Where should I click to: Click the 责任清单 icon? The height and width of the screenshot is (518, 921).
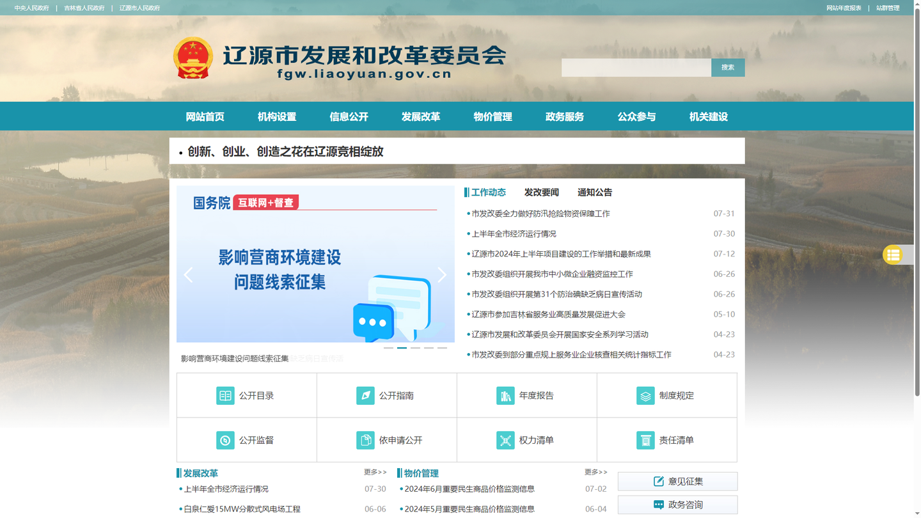(x=645, y=440)
